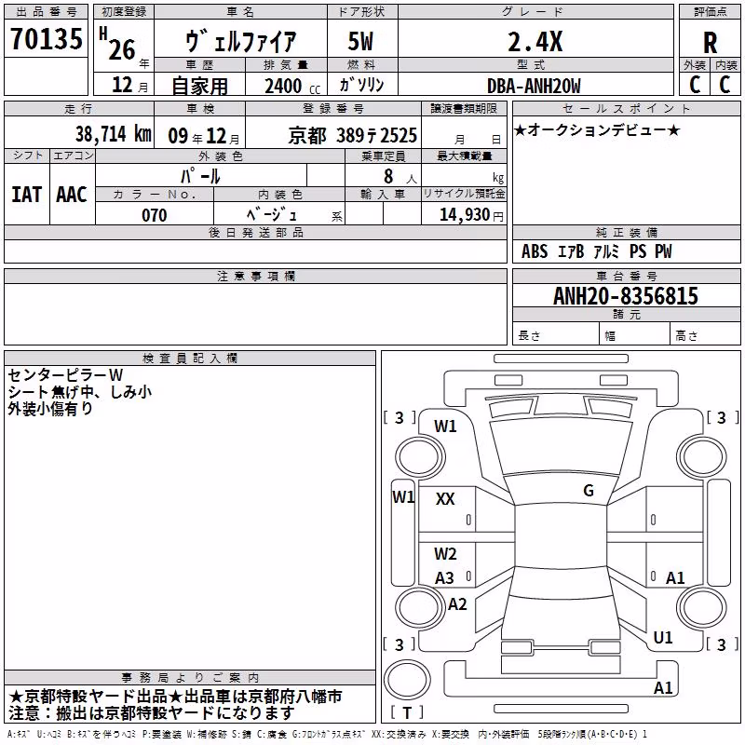
Task: Select the vehicle name ヴェルファイア
Action: [x=241, y=41]
